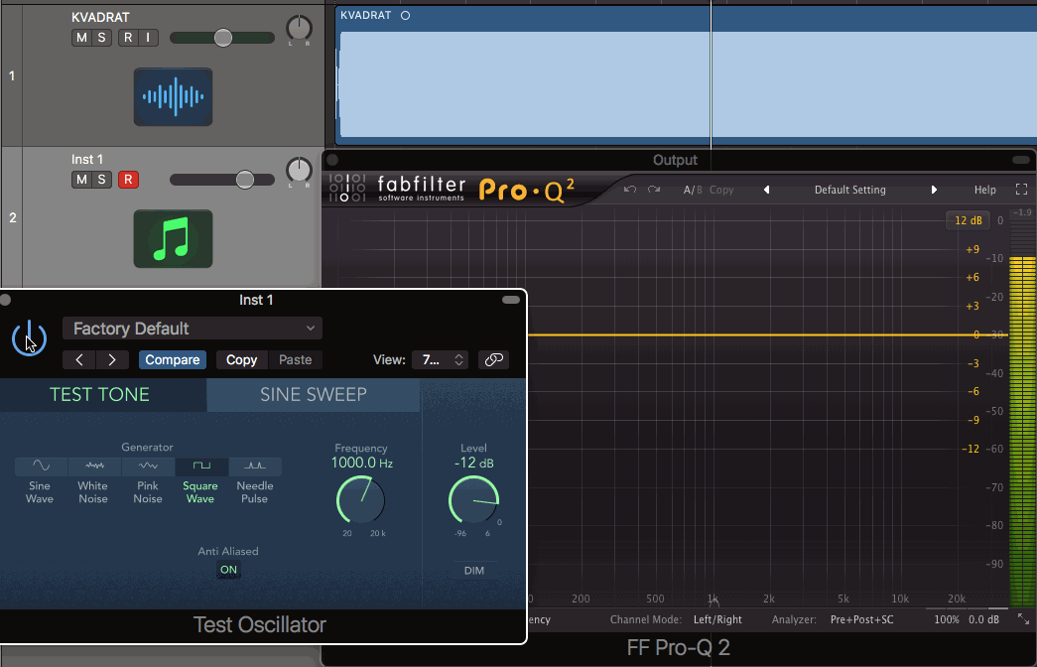Screen dimensions: 1037x667
Task: Click the Pro-Q undo arrow
Action: click(629, 190)
